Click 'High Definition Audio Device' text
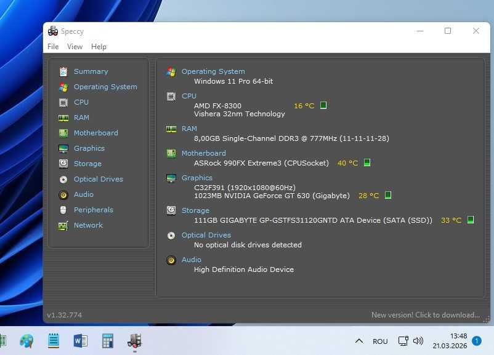494x355 pixels. point(244,269)
